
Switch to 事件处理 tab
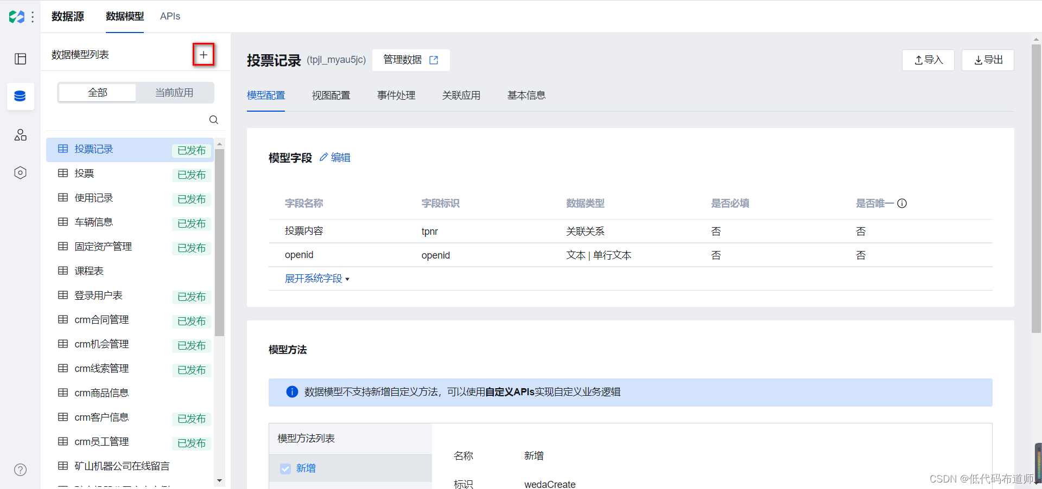[396, 95]
